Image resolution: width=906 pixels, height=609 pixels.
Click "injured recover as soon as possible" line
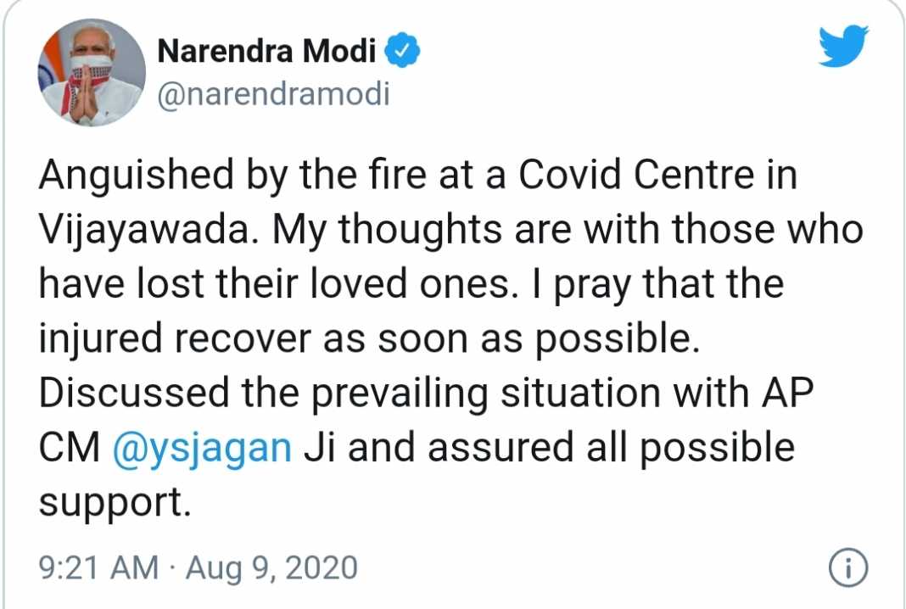[x=369, y=339]
